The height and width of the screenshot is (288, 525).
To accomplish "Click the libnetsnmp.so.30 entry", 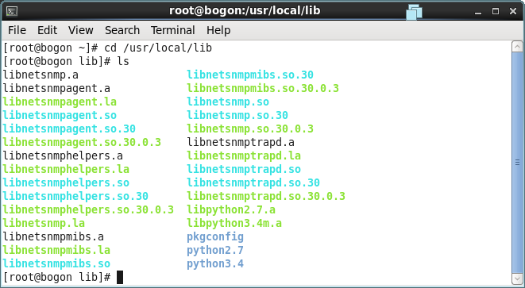I will click(x=237, y=115).
